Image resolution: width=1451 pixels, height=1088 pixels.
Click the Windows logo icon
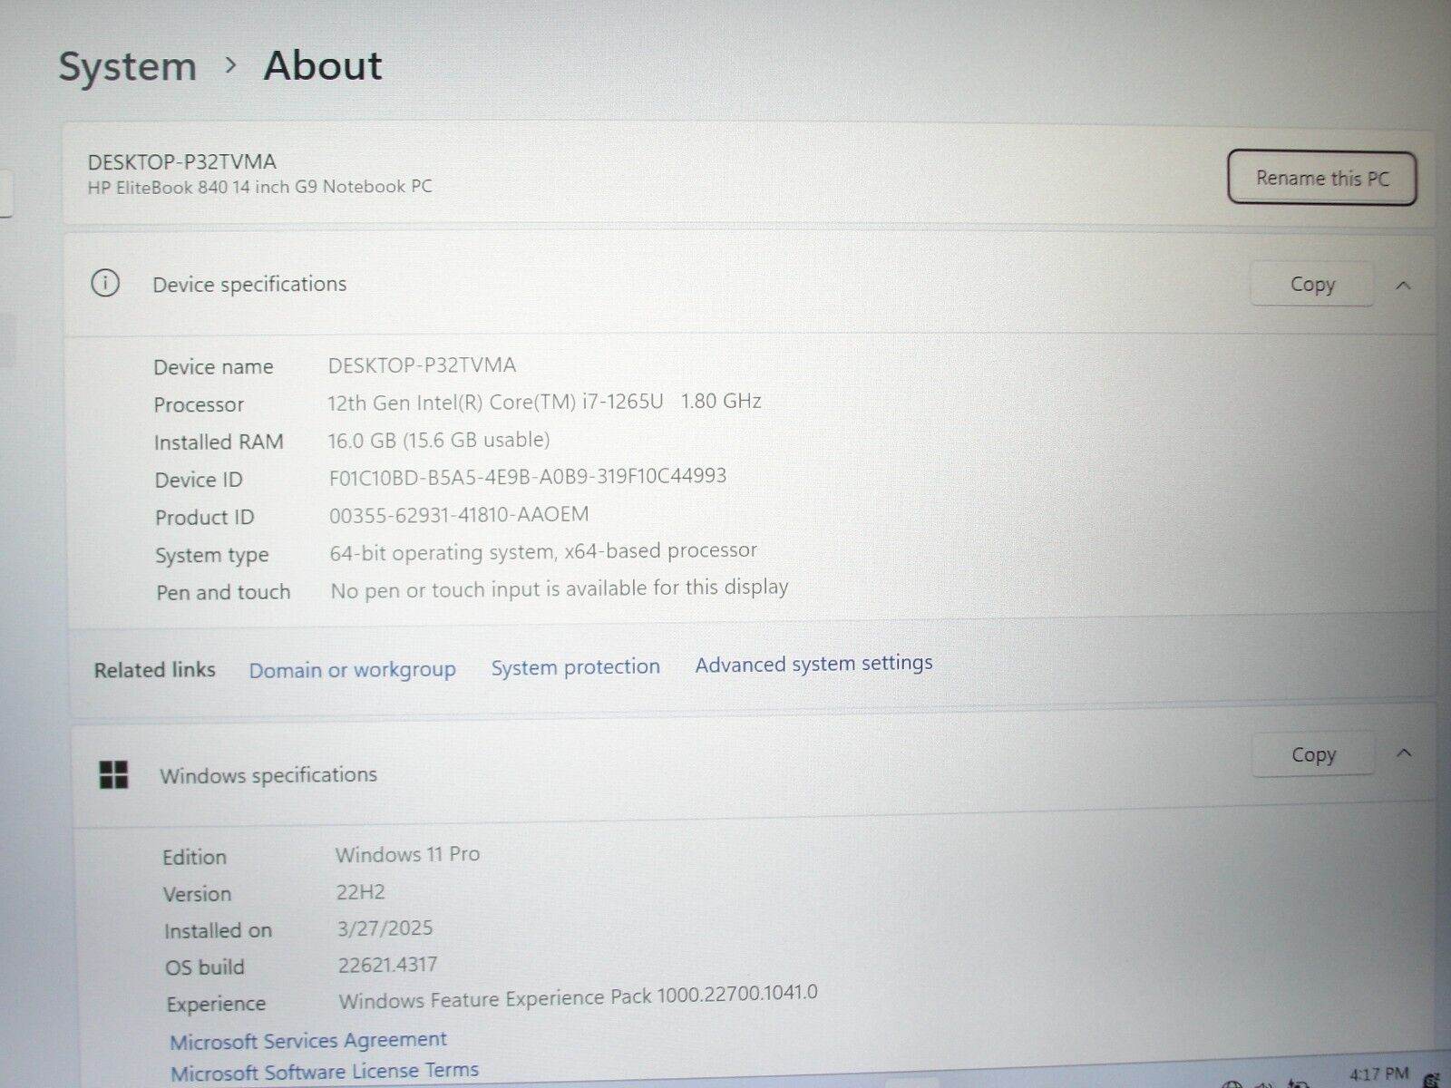tap(113, 775)
